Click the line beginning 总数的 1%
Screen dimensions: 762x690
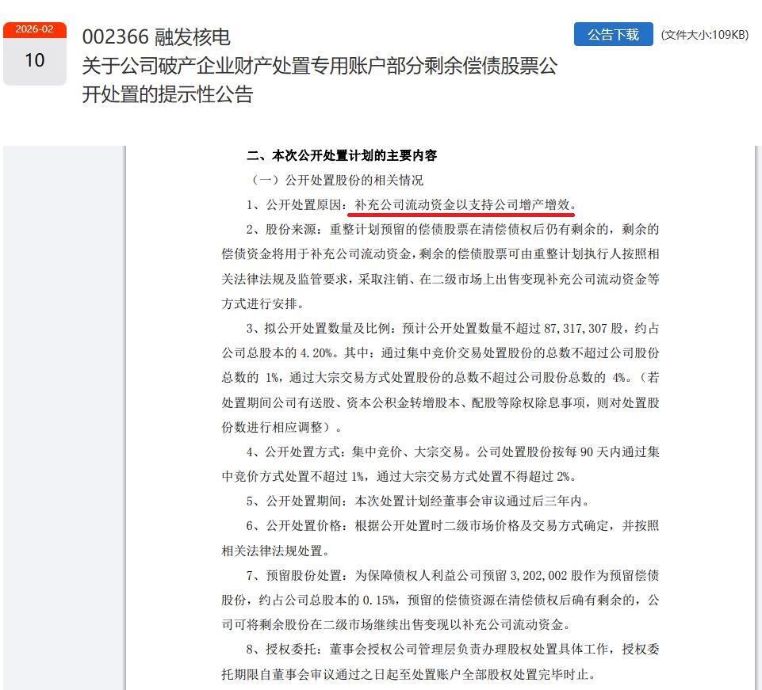click(x=440, y=377)
